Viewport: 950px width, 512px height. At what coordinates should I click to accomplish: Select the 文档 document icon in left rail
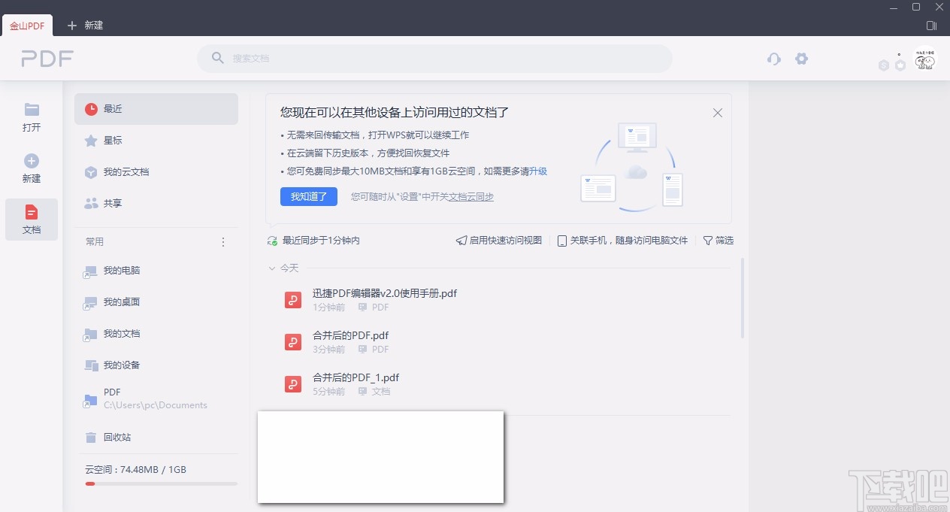(32, 212)
